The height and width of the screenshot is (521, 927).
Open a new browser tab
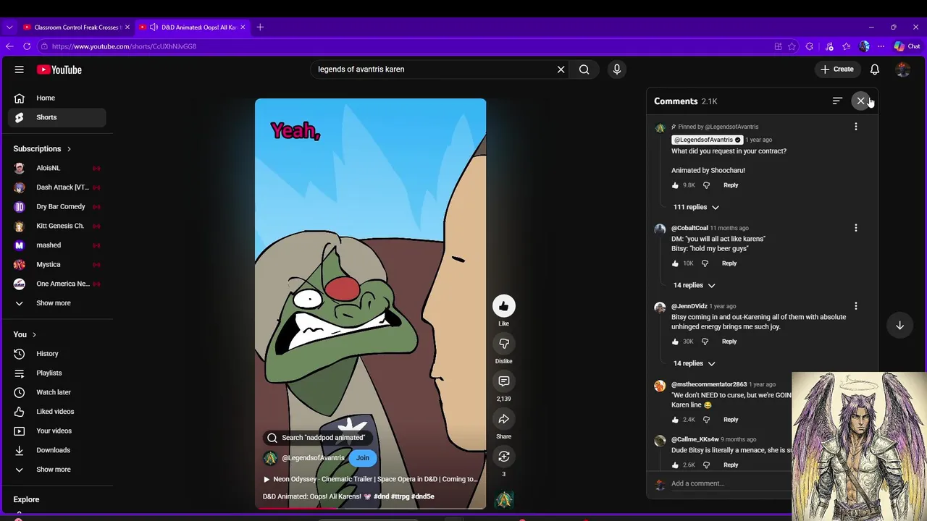point(260,27)
